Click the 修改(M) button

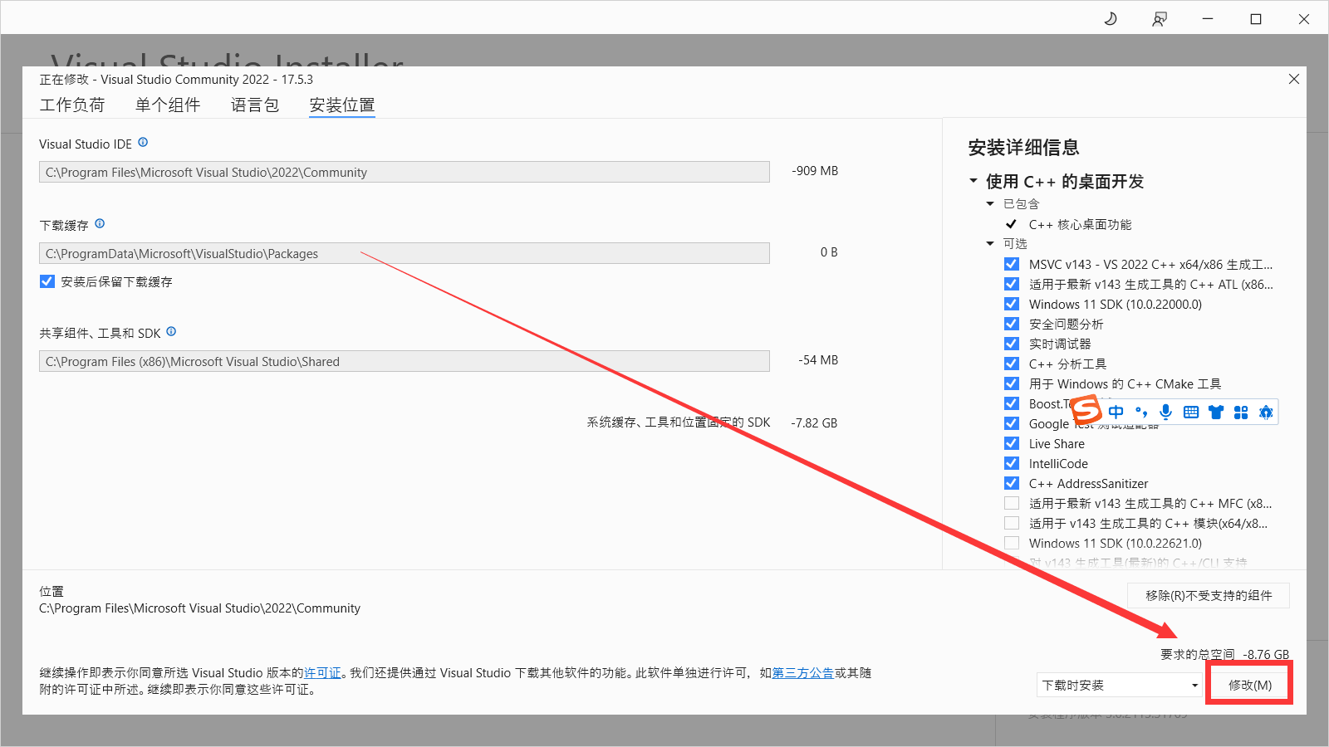(x=1250, y=685)
